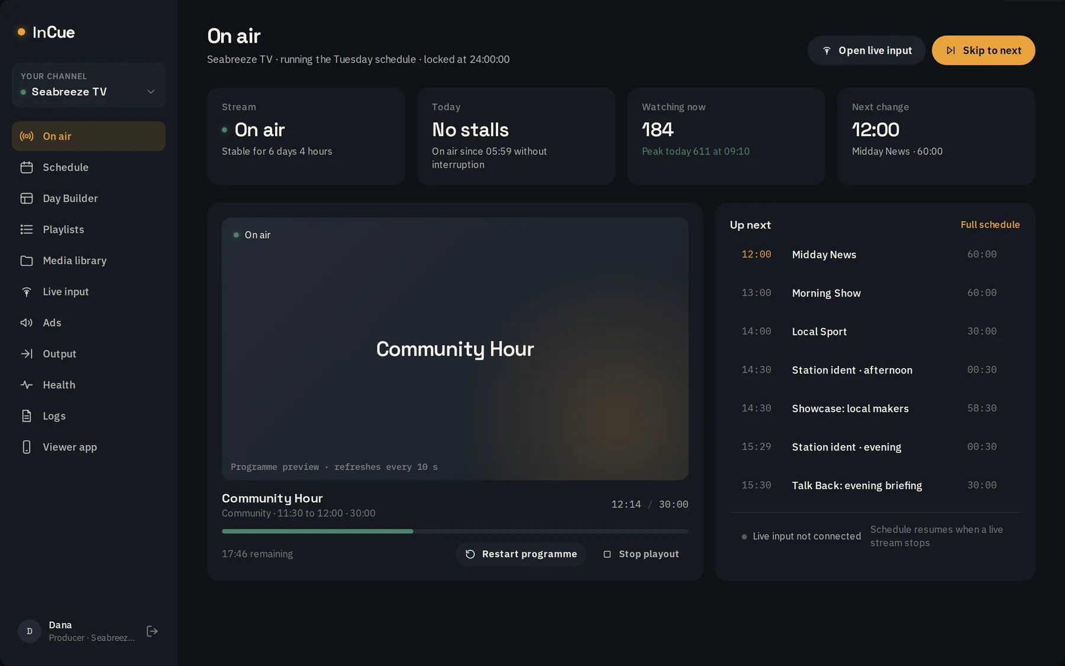Open Day Builder layout icon
Screen dimensions: 1065x666
coord(27,198)
